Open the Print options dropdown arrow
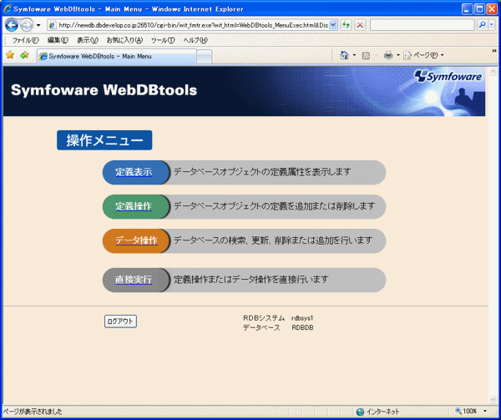Viewport: 501px width, 420px height. [x=398, y=55]
